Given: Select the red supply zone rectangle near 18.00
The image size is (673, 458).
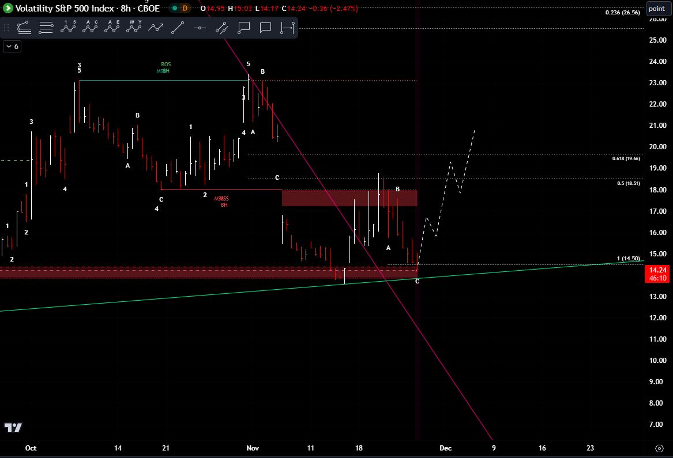Looking at the screenshot, I should (x=349, y=198).
